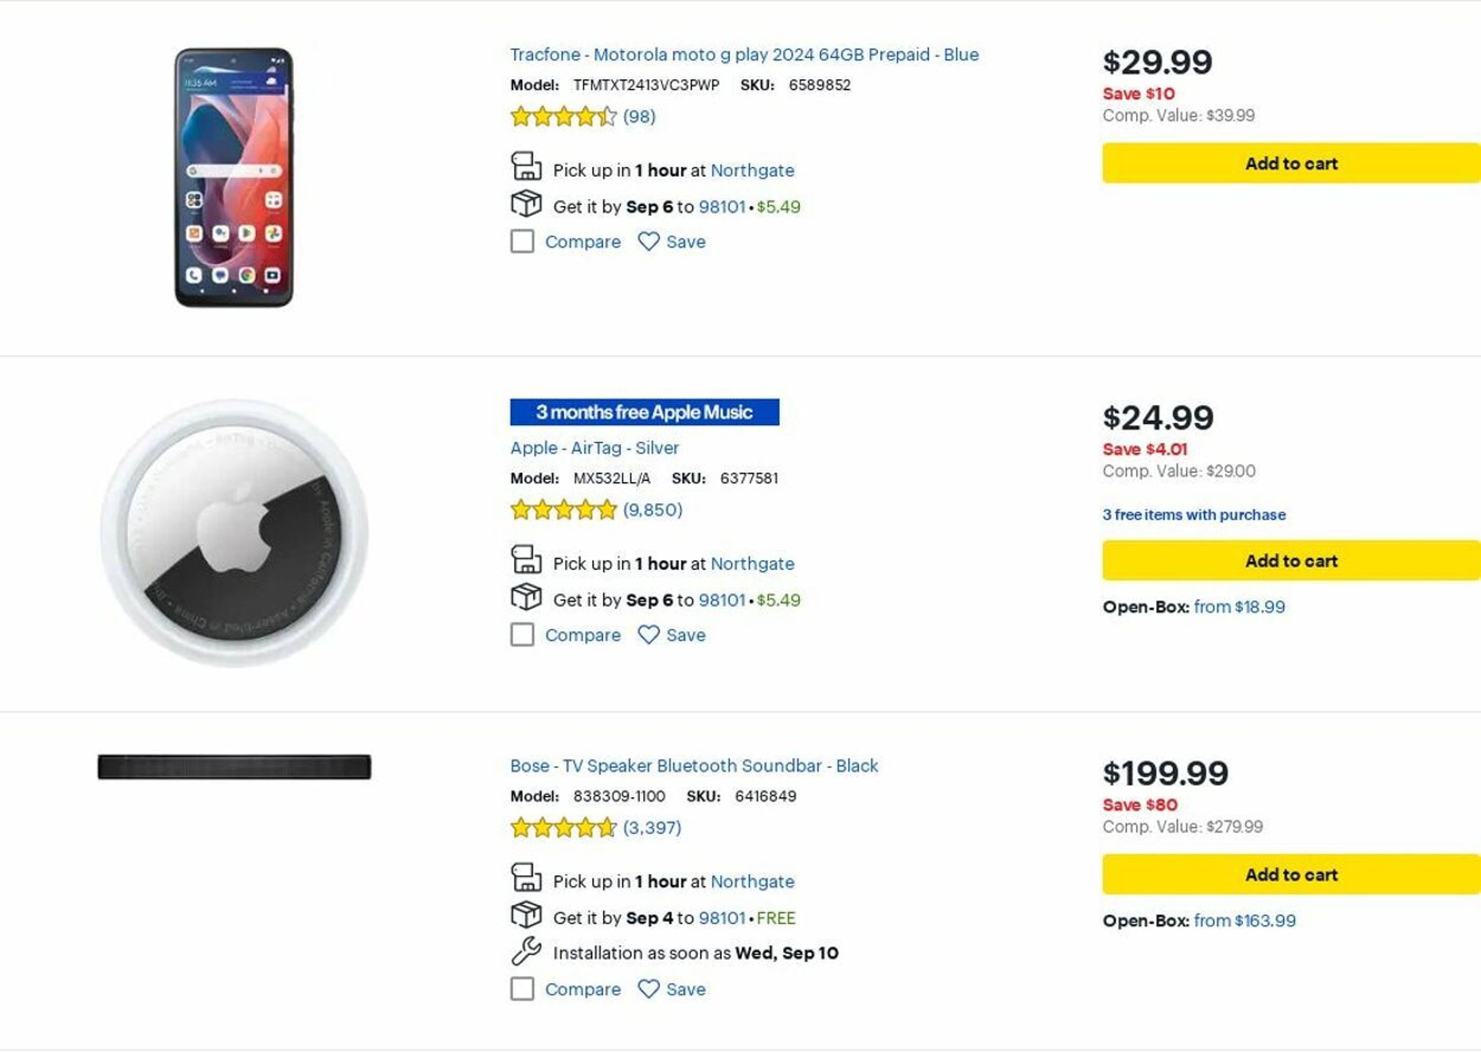Click the heart Save icon for Bose Soundbar
Image resolution: width=1481 pixels, height=1052 pixels.
tap(649, 989)
